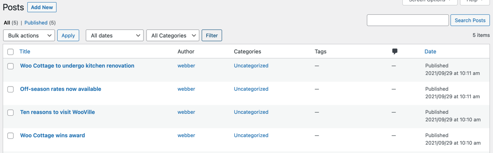Viewport: 493px width, 153px height.
Task: Open the All dates dropdown
Action: 114,35
